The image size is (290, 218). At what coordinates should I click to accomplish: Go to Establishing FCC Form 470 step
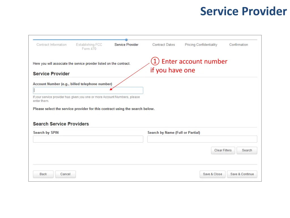point(89,47)
